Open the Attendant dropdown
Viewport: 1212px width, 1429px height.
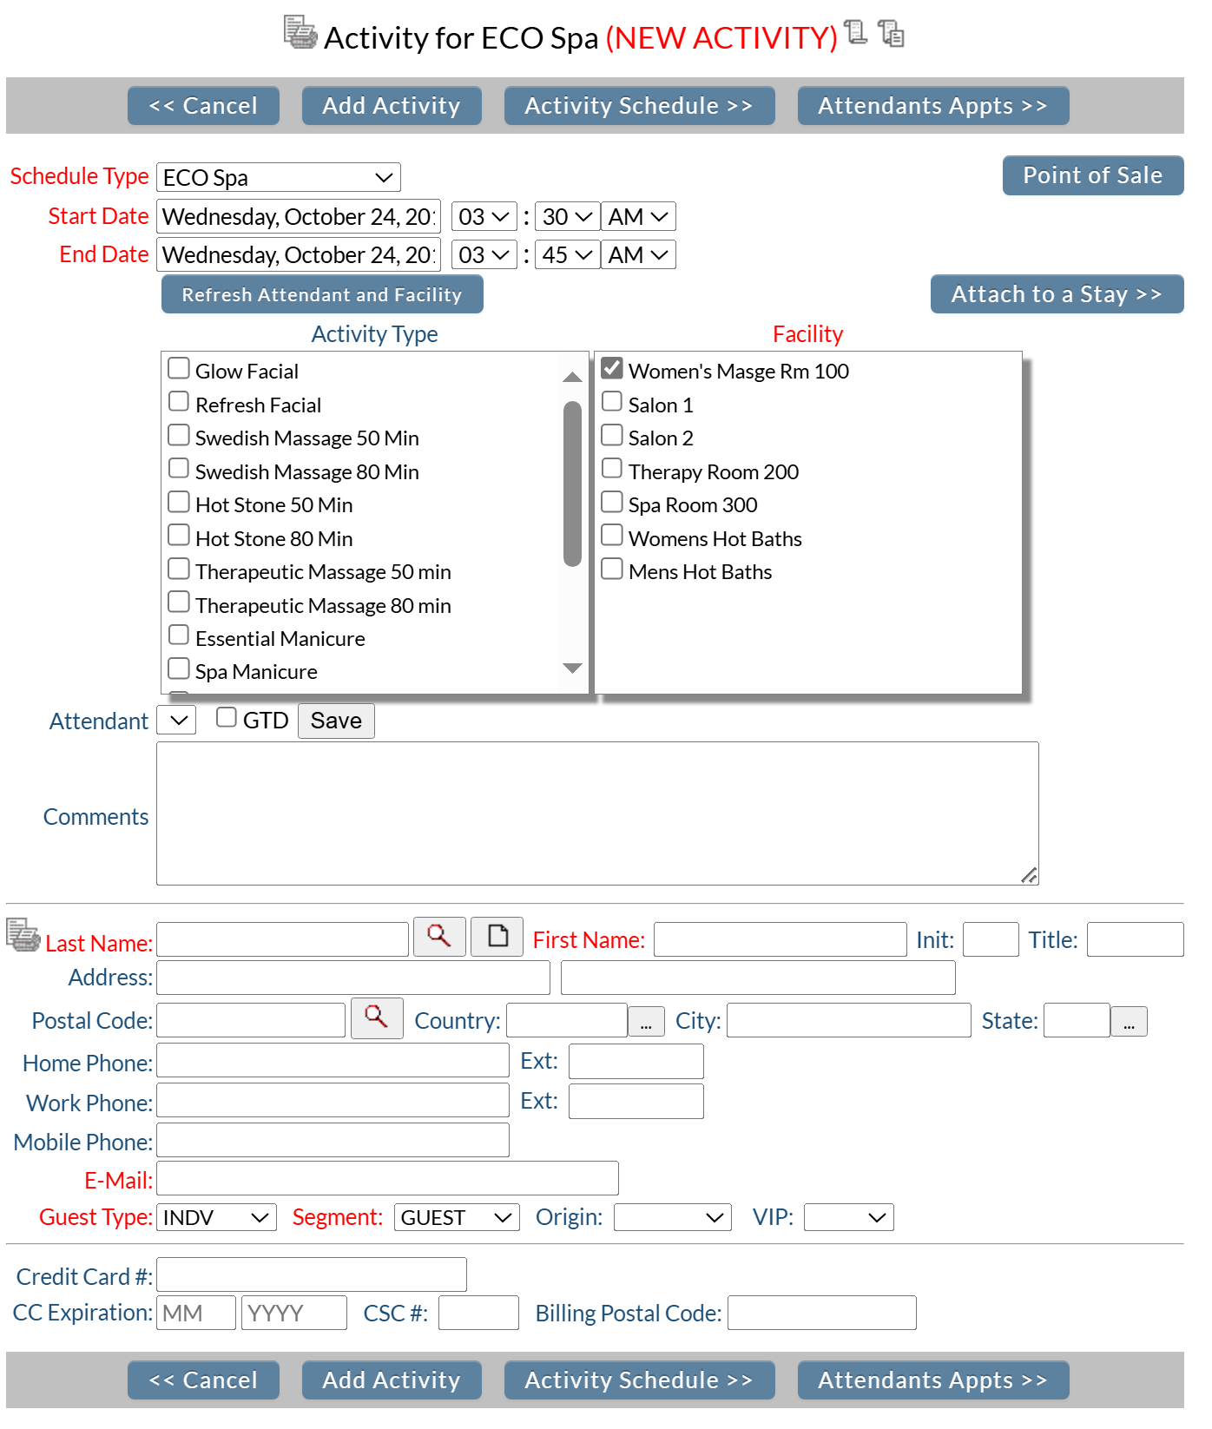coord(176,721)
